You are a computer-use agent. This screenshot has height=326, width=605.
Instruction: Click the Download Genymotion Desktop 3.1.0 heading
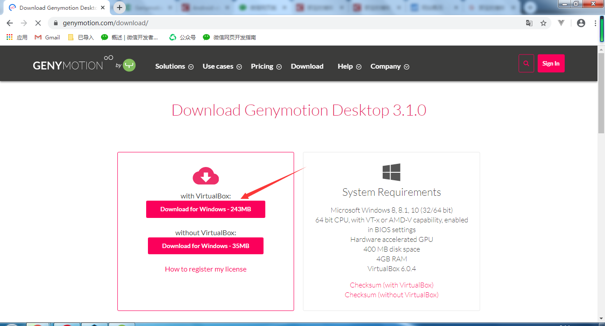(x=299, y=110)
